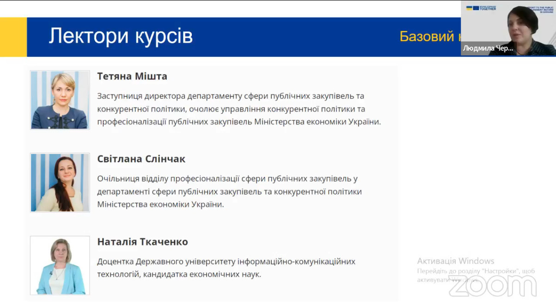This screenshot has height=302, width=556.
Task: Click the line 'Доцентка Державного університету інформаційно-комунікаційних'
Action: (x=226, y=261)
